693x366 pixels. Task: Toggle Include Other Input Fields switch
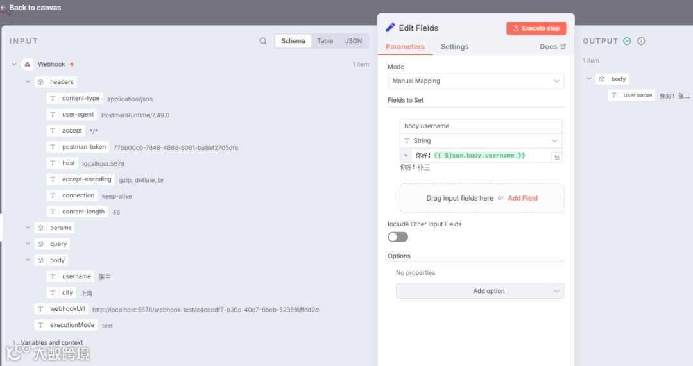tap(398, 237)
